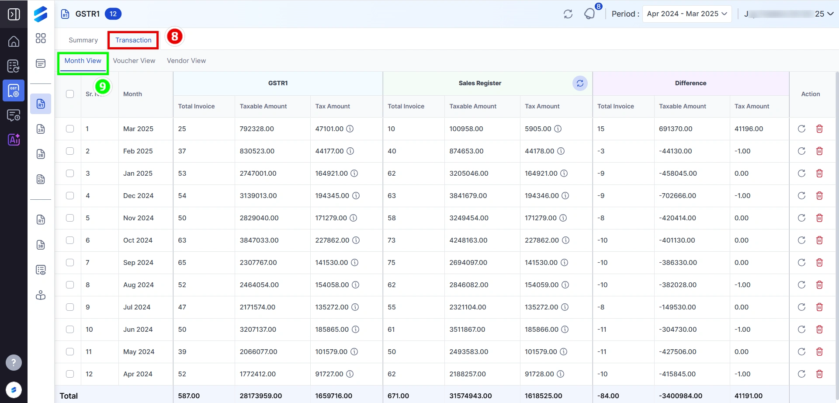Check the Dec 2024 row checkbox
Screen dimensions: 839x403
pyautogui.click(x=70, y=195)
